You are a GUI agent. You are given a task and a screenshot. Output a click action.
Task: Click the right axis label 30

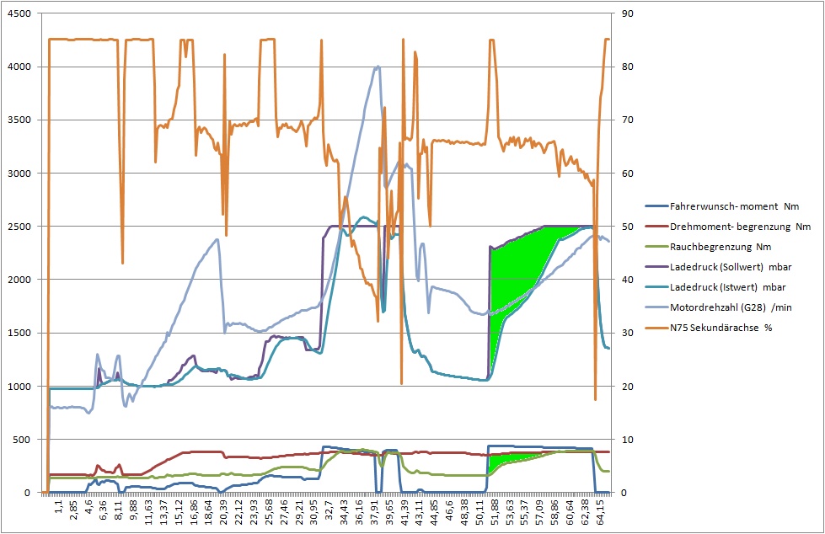click(x=627, y=333)
